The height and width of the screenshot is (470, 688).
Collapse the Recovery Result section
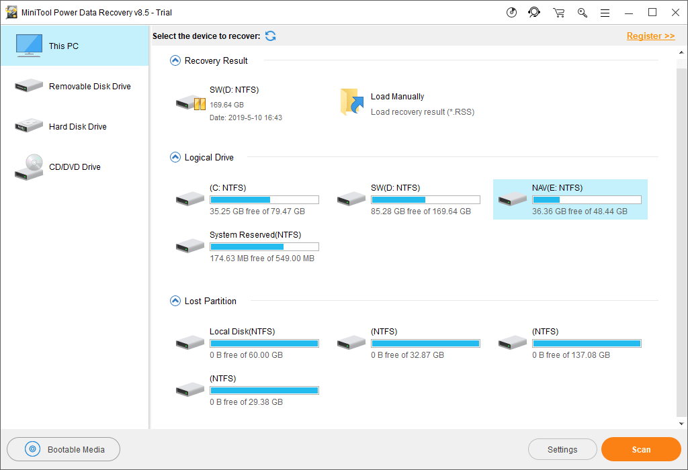tap(175, 60)
